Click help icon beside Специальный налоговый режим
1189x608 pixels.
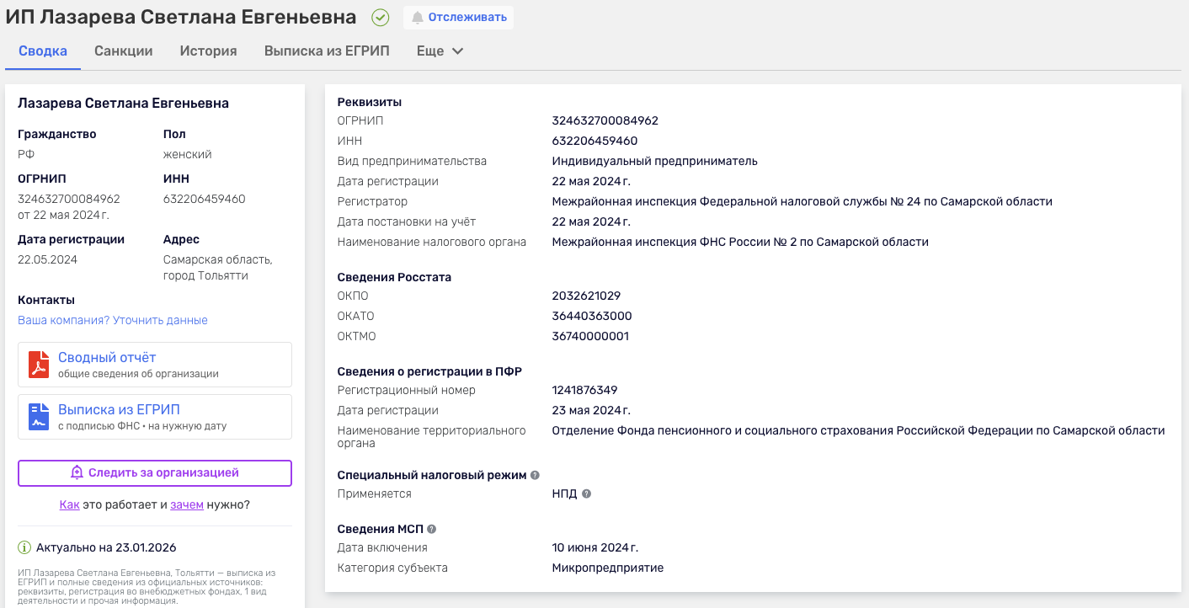coord(535,475)
